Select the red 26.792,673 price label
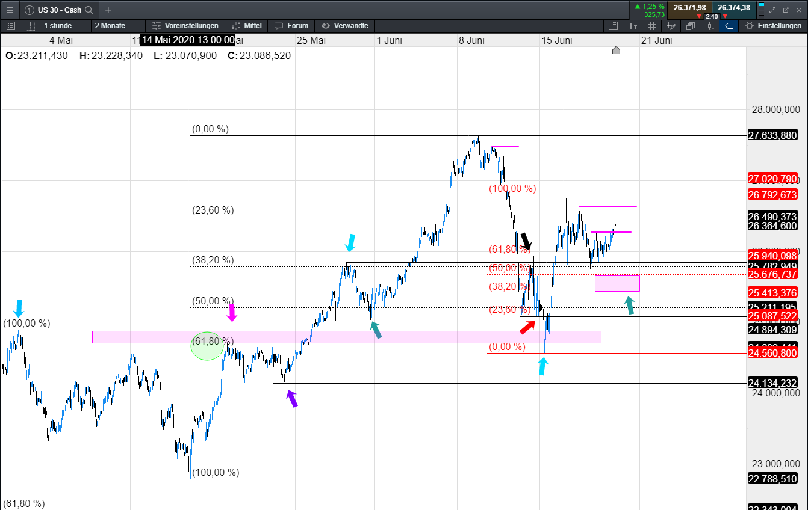808x510 pixels. click(x=772, y=195)
